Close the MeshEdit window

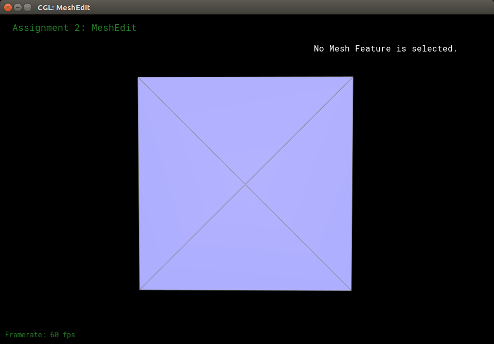tap(8, 7)
